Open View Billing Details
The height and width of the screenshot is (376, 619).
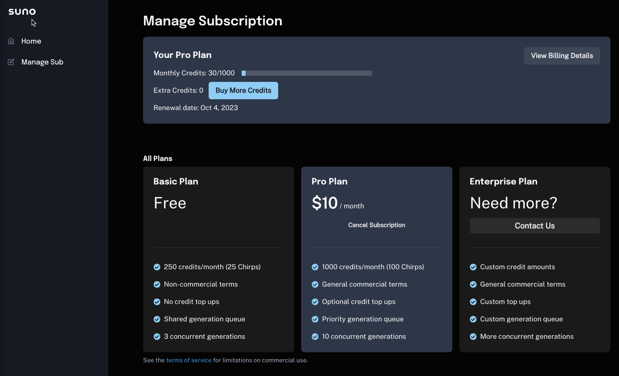point(562,56)
